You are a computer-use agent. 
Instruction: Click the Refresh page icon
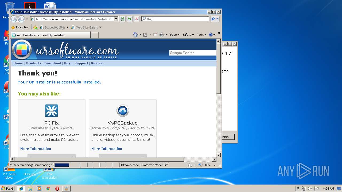tap(130, 19)
